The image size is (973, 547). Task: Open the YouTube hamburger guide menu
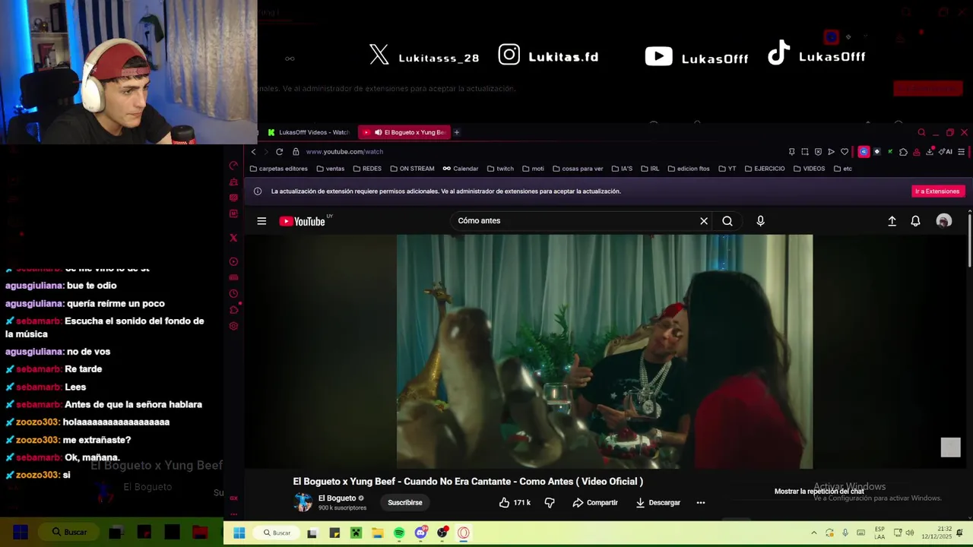point(261,221)
